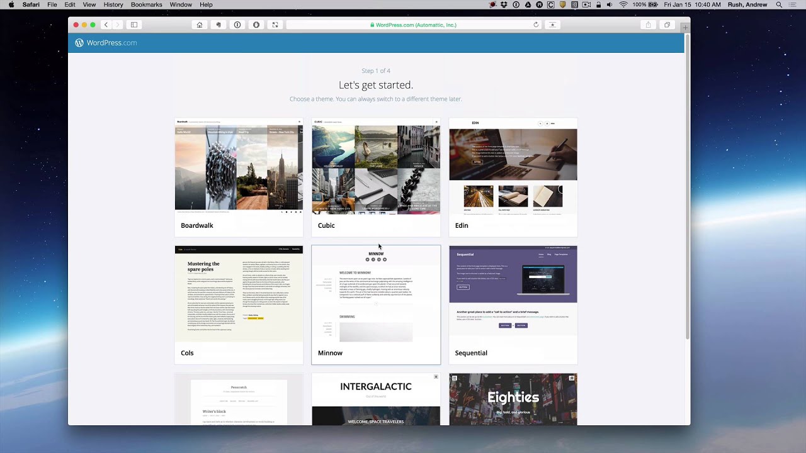The width and height of the screenshot is (806, 453).
Task: Select the Penscratch theme with Writer's block preview
Action: coord(239,400)
